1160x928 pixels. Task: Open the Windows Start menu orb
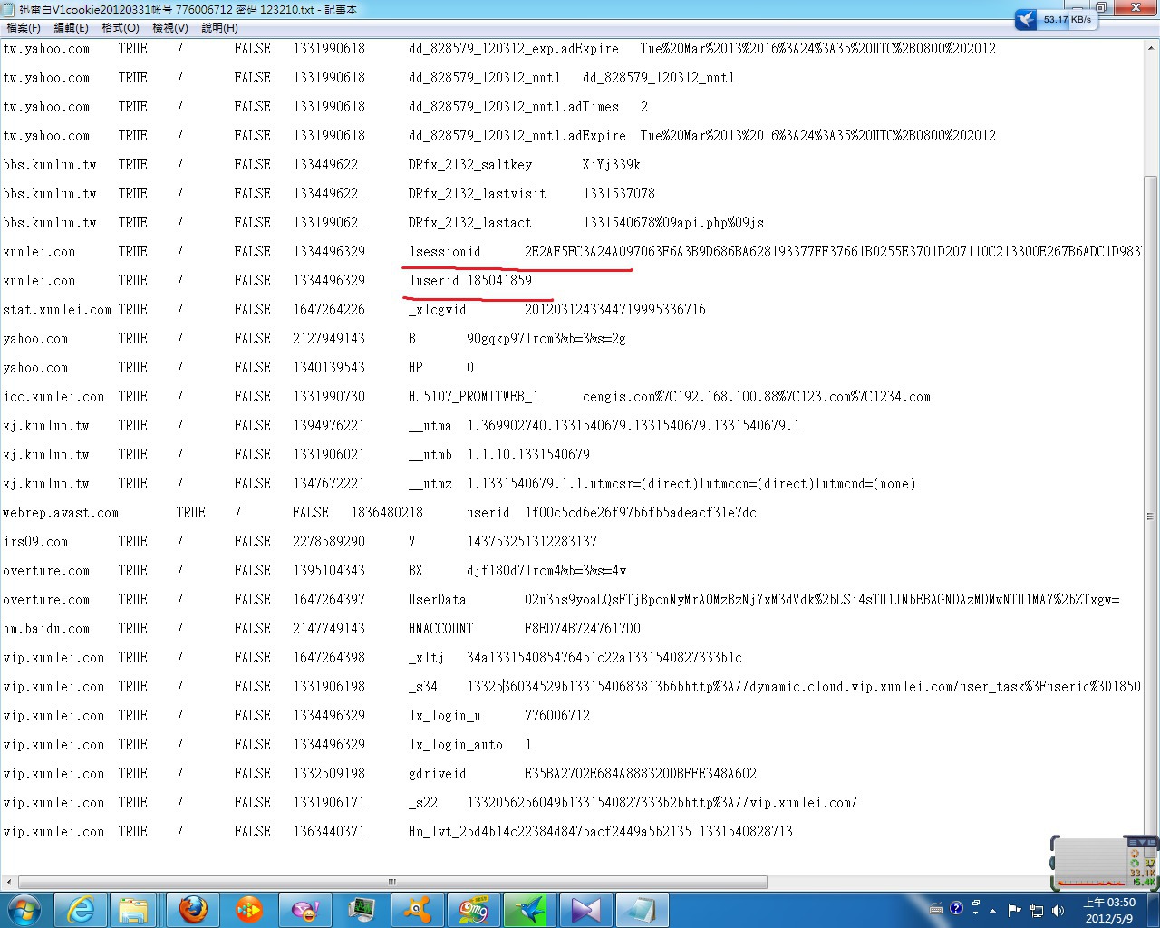point(24,909)
